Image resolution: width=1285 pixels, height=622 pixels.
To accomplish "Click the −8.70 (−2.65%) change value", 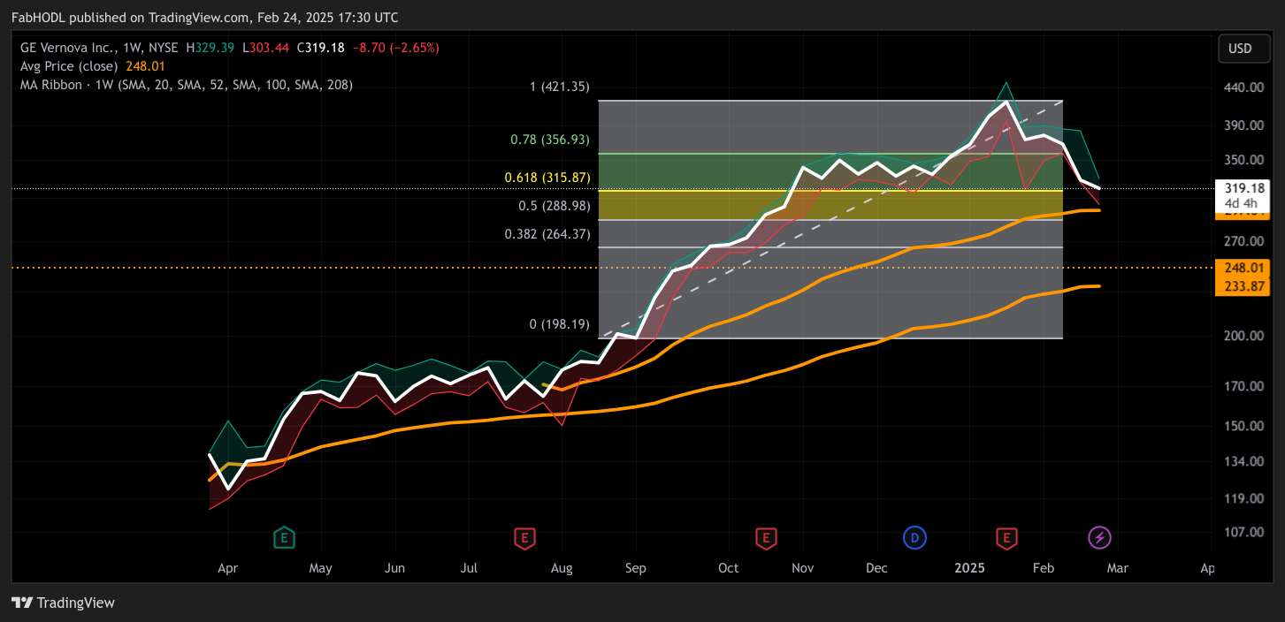I will click(395, 48).
